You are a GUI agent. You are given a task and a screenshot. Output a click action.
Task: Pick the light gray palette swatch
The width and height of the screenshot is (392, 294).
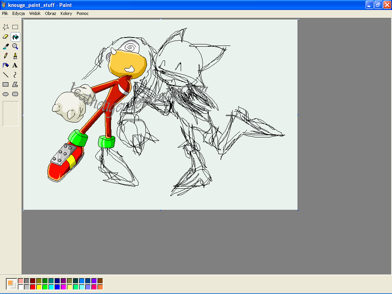(x=27, y=287)
